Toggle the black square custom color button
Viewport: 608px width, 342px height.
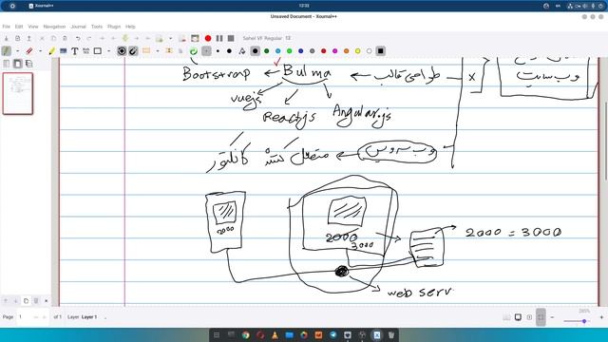380,50
